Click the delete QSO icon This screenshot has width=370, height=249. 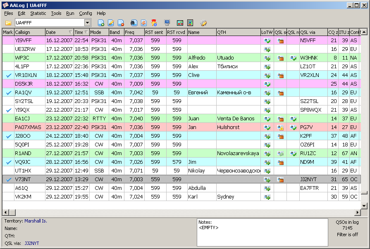coord(121,23)
